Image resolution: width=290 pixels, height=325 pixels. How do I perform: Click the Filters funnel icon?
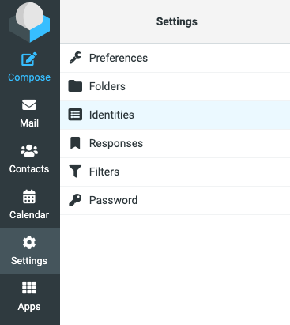(75, 172)
